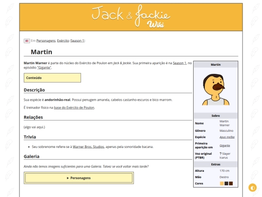Open the Jack & Jackie Wiki logo
This screenshot has width=262, height=197.
click(x=131, y=17)
